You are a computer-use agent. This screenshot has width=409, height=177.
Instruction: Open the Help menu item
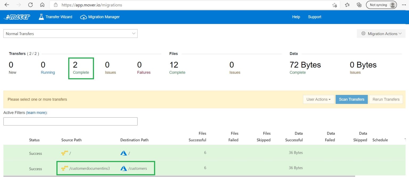[296, 17]
